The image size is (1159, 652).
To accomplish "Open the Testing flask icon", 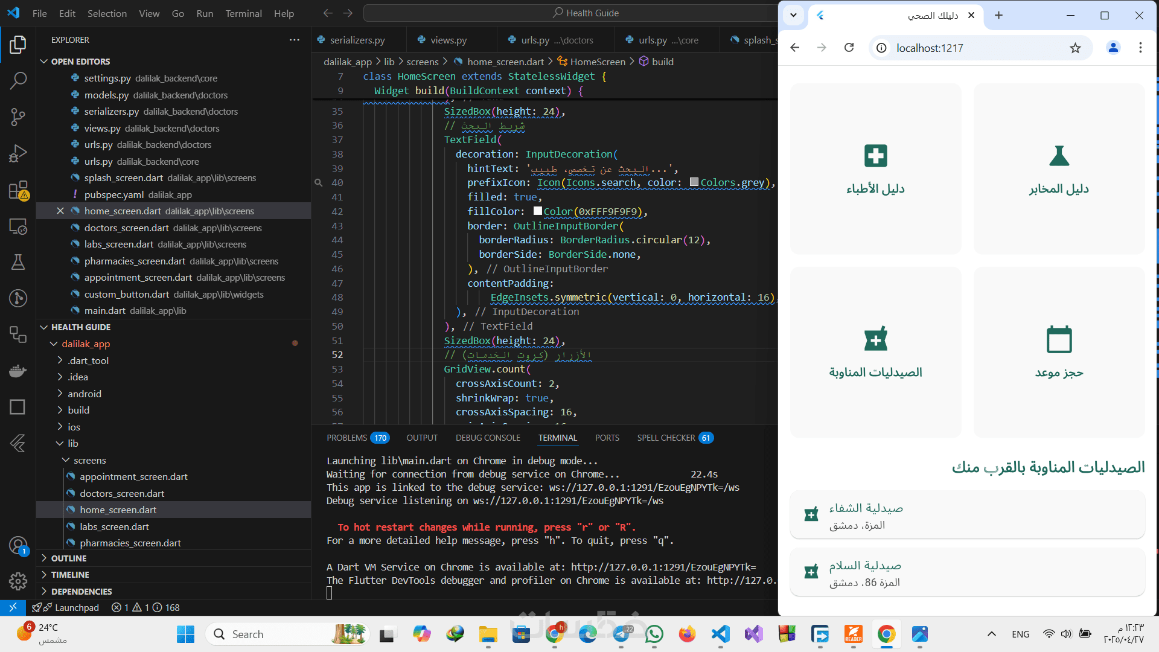I will click(x=18, y=262).
